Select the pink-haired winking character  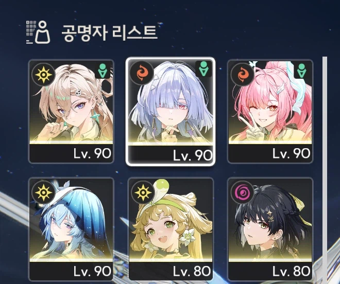270,111
